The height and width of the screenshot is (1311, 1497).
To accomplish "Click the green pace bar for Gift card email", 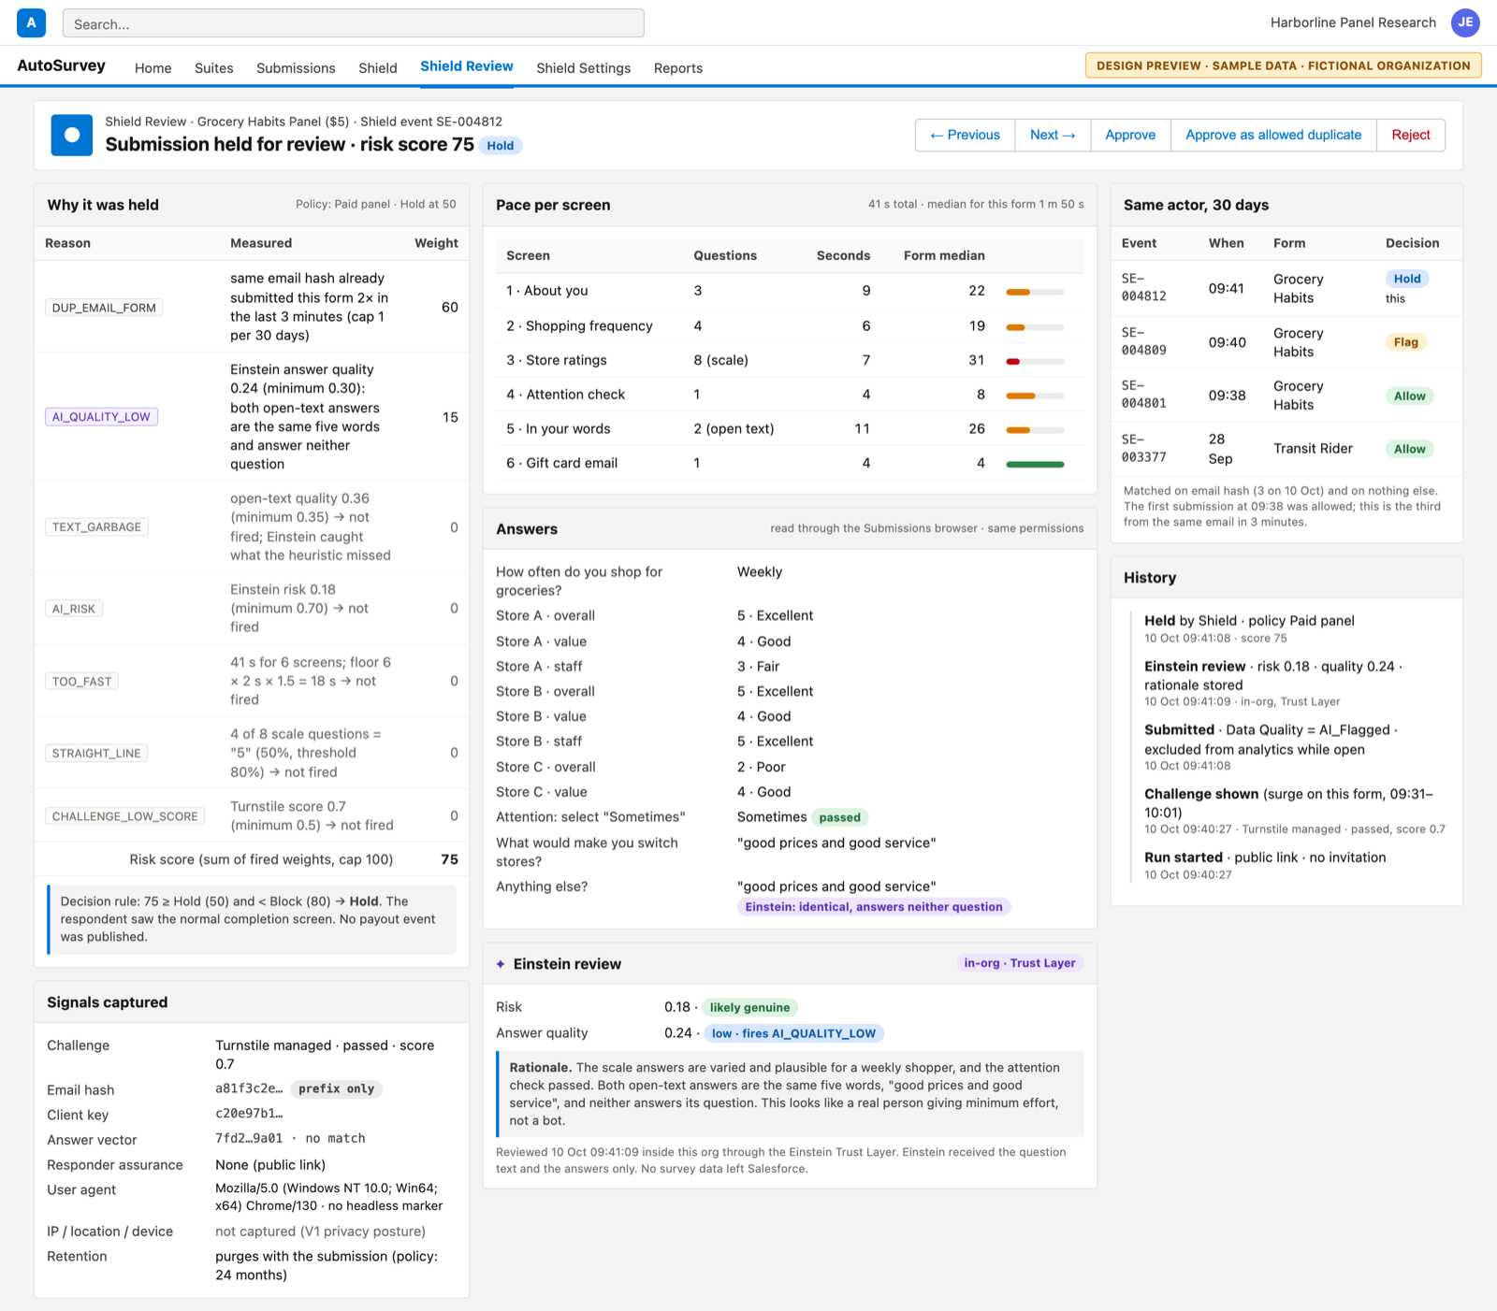I will (x=1035, y=464).
